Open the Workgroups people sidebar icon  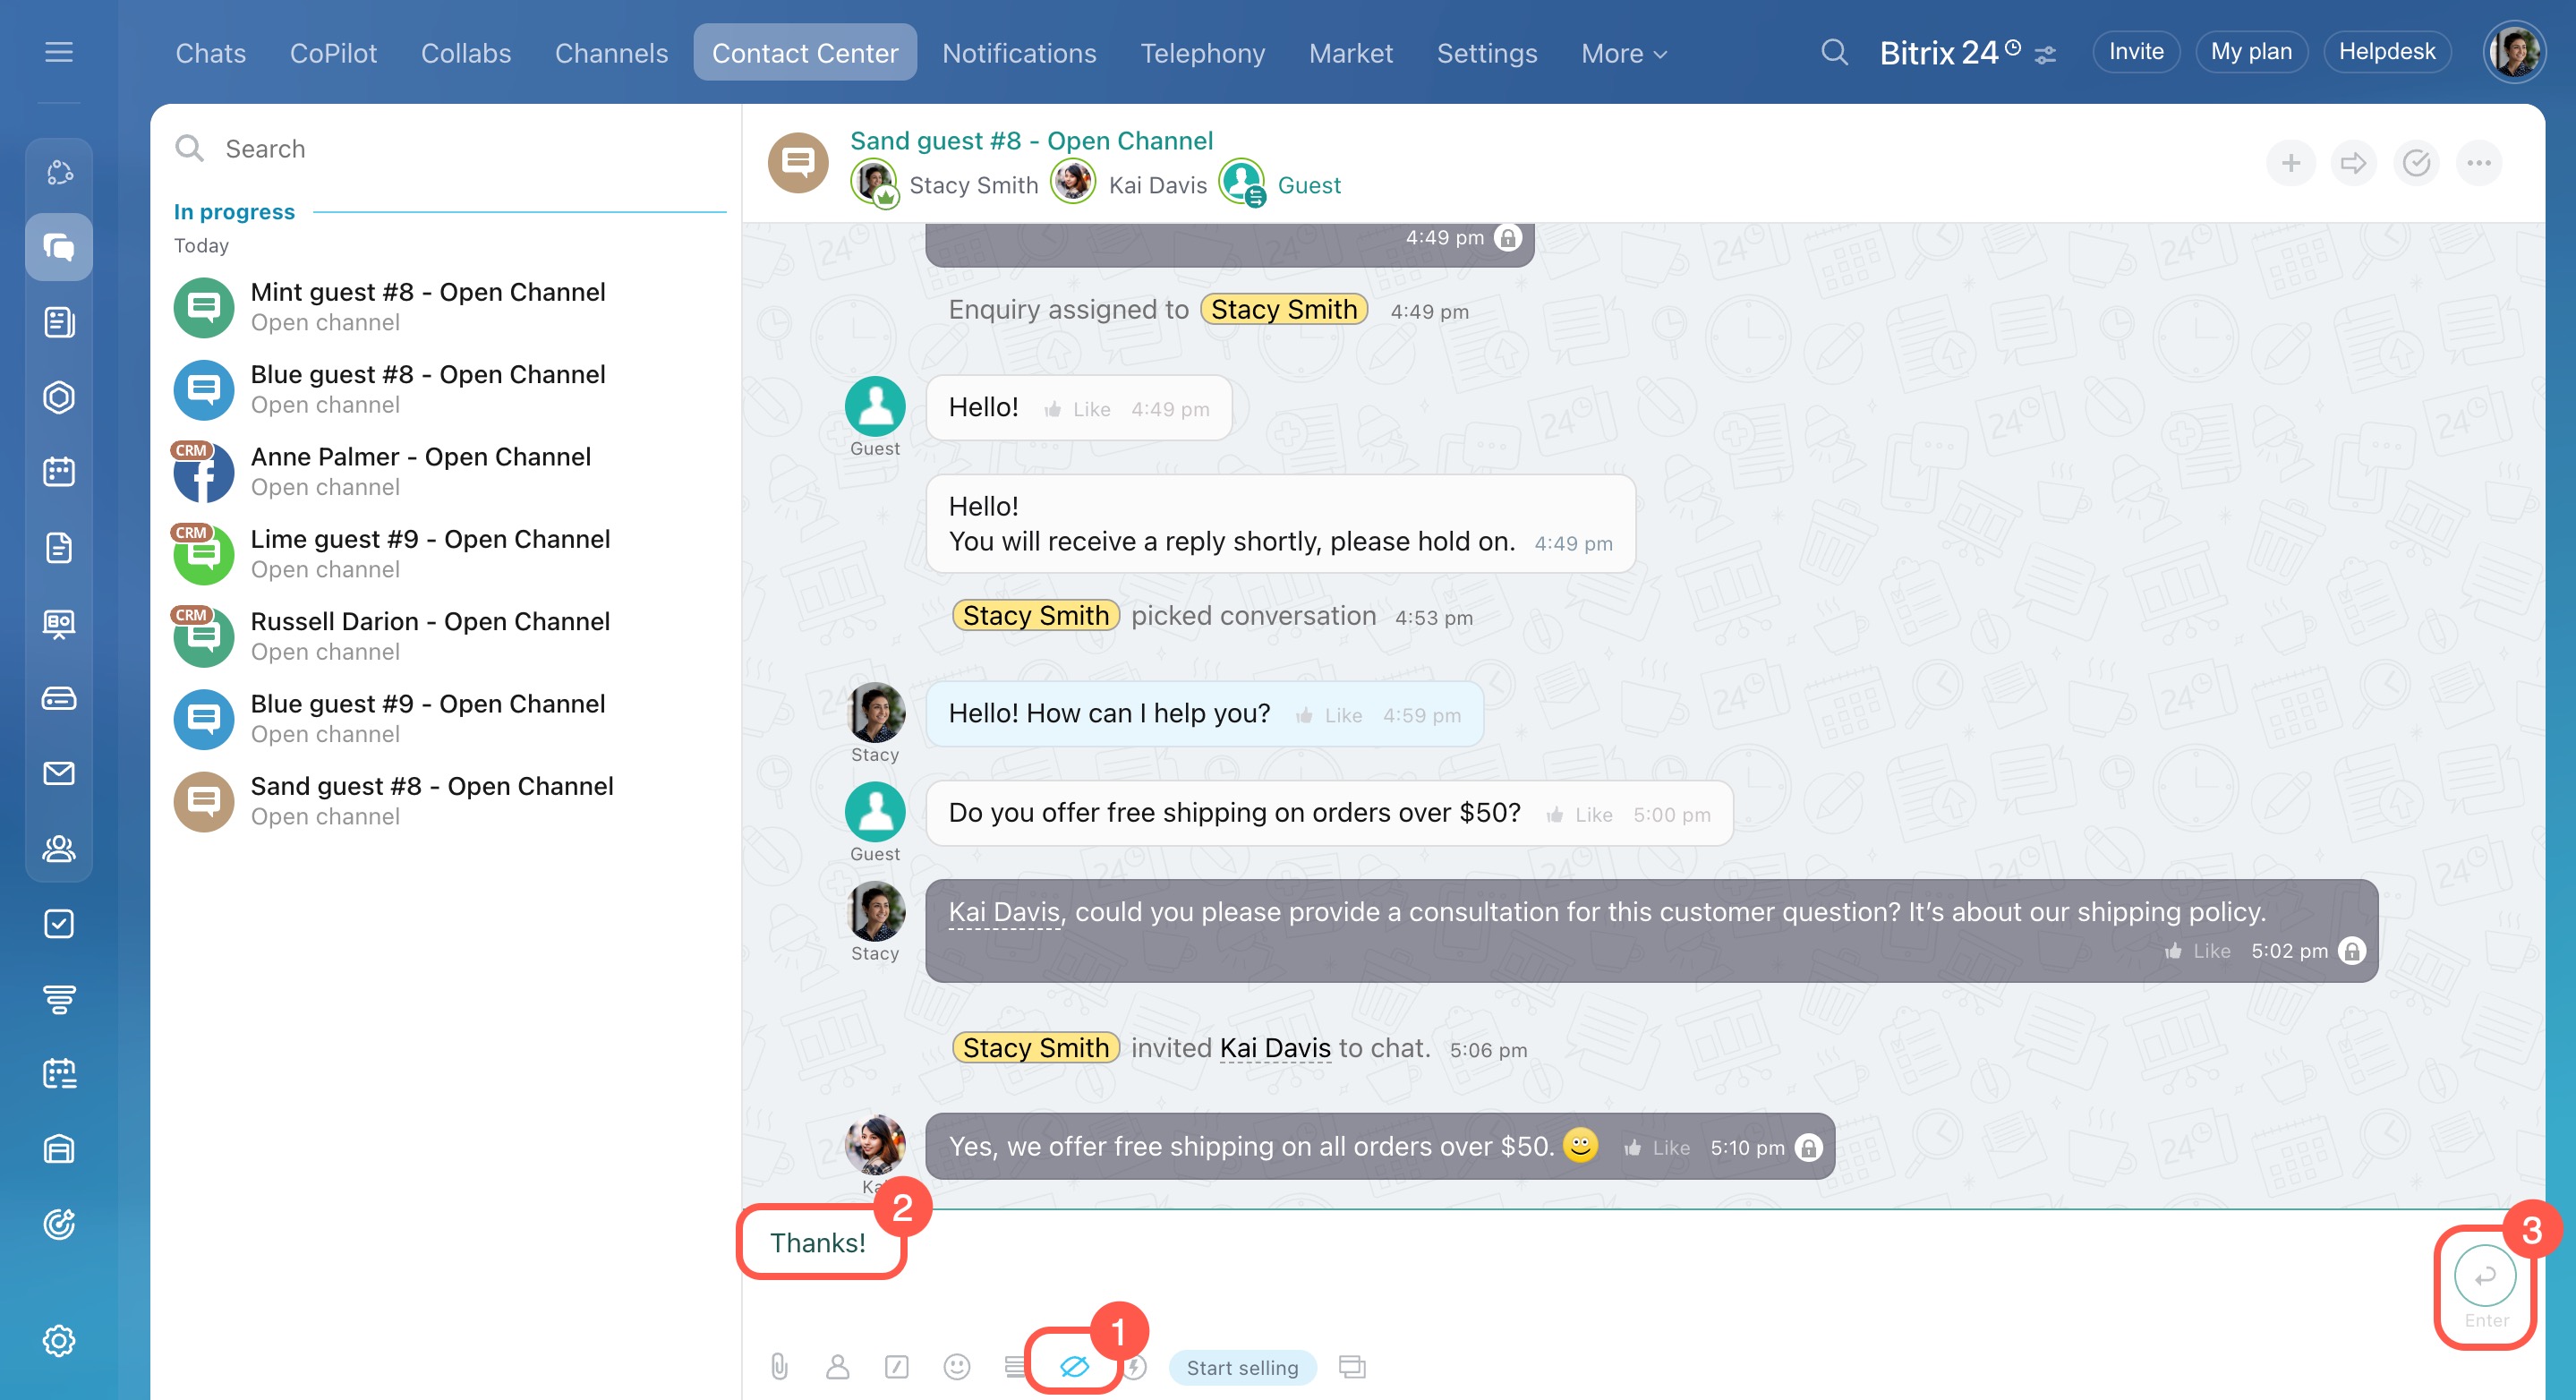(59, 848)
